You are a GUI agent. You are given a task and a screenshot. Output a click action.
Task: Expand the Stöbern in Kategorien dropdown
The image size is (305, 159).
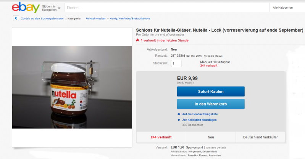51,8
